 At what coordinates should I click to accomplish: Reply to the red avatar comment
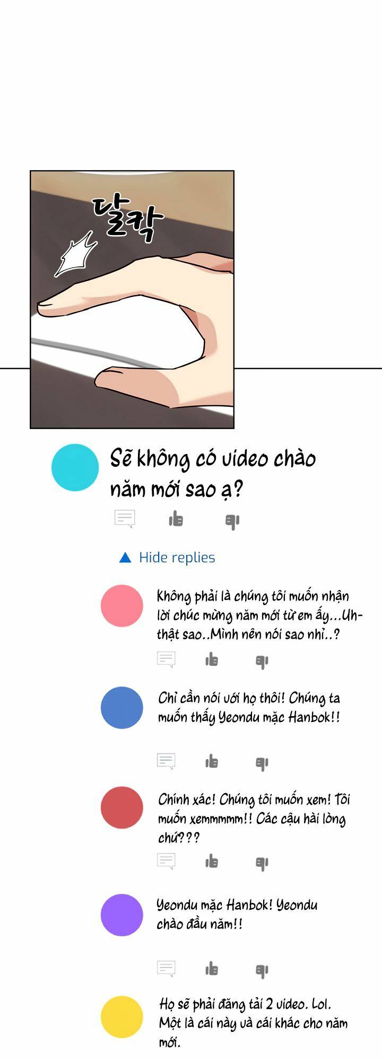[166, 861]
